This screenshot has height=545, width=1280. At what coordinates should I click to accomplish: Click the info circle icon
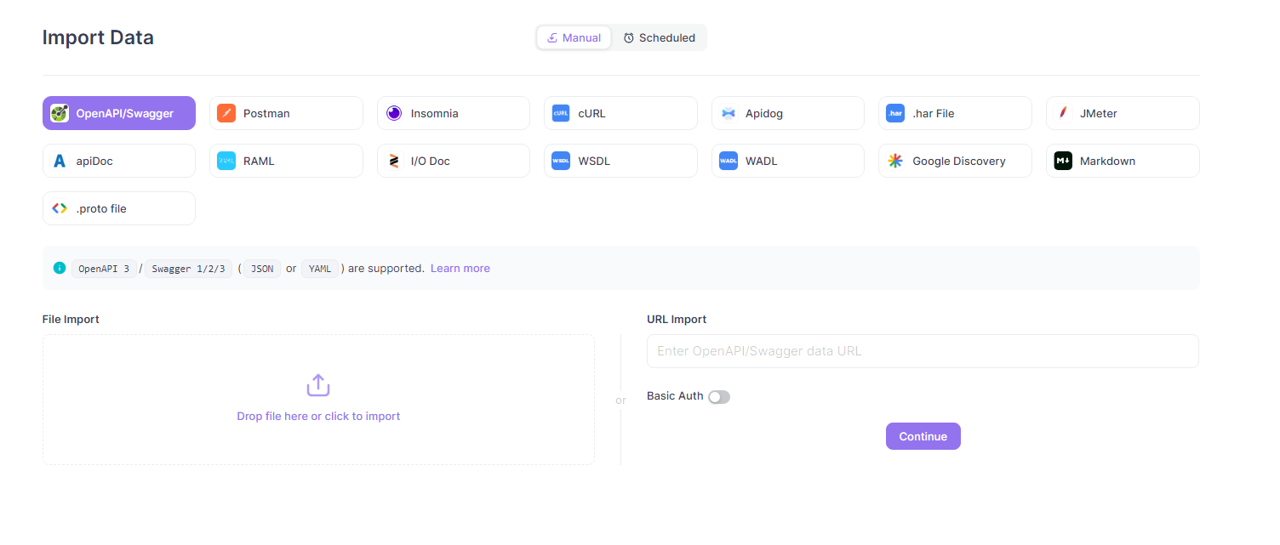coord(60,268)
